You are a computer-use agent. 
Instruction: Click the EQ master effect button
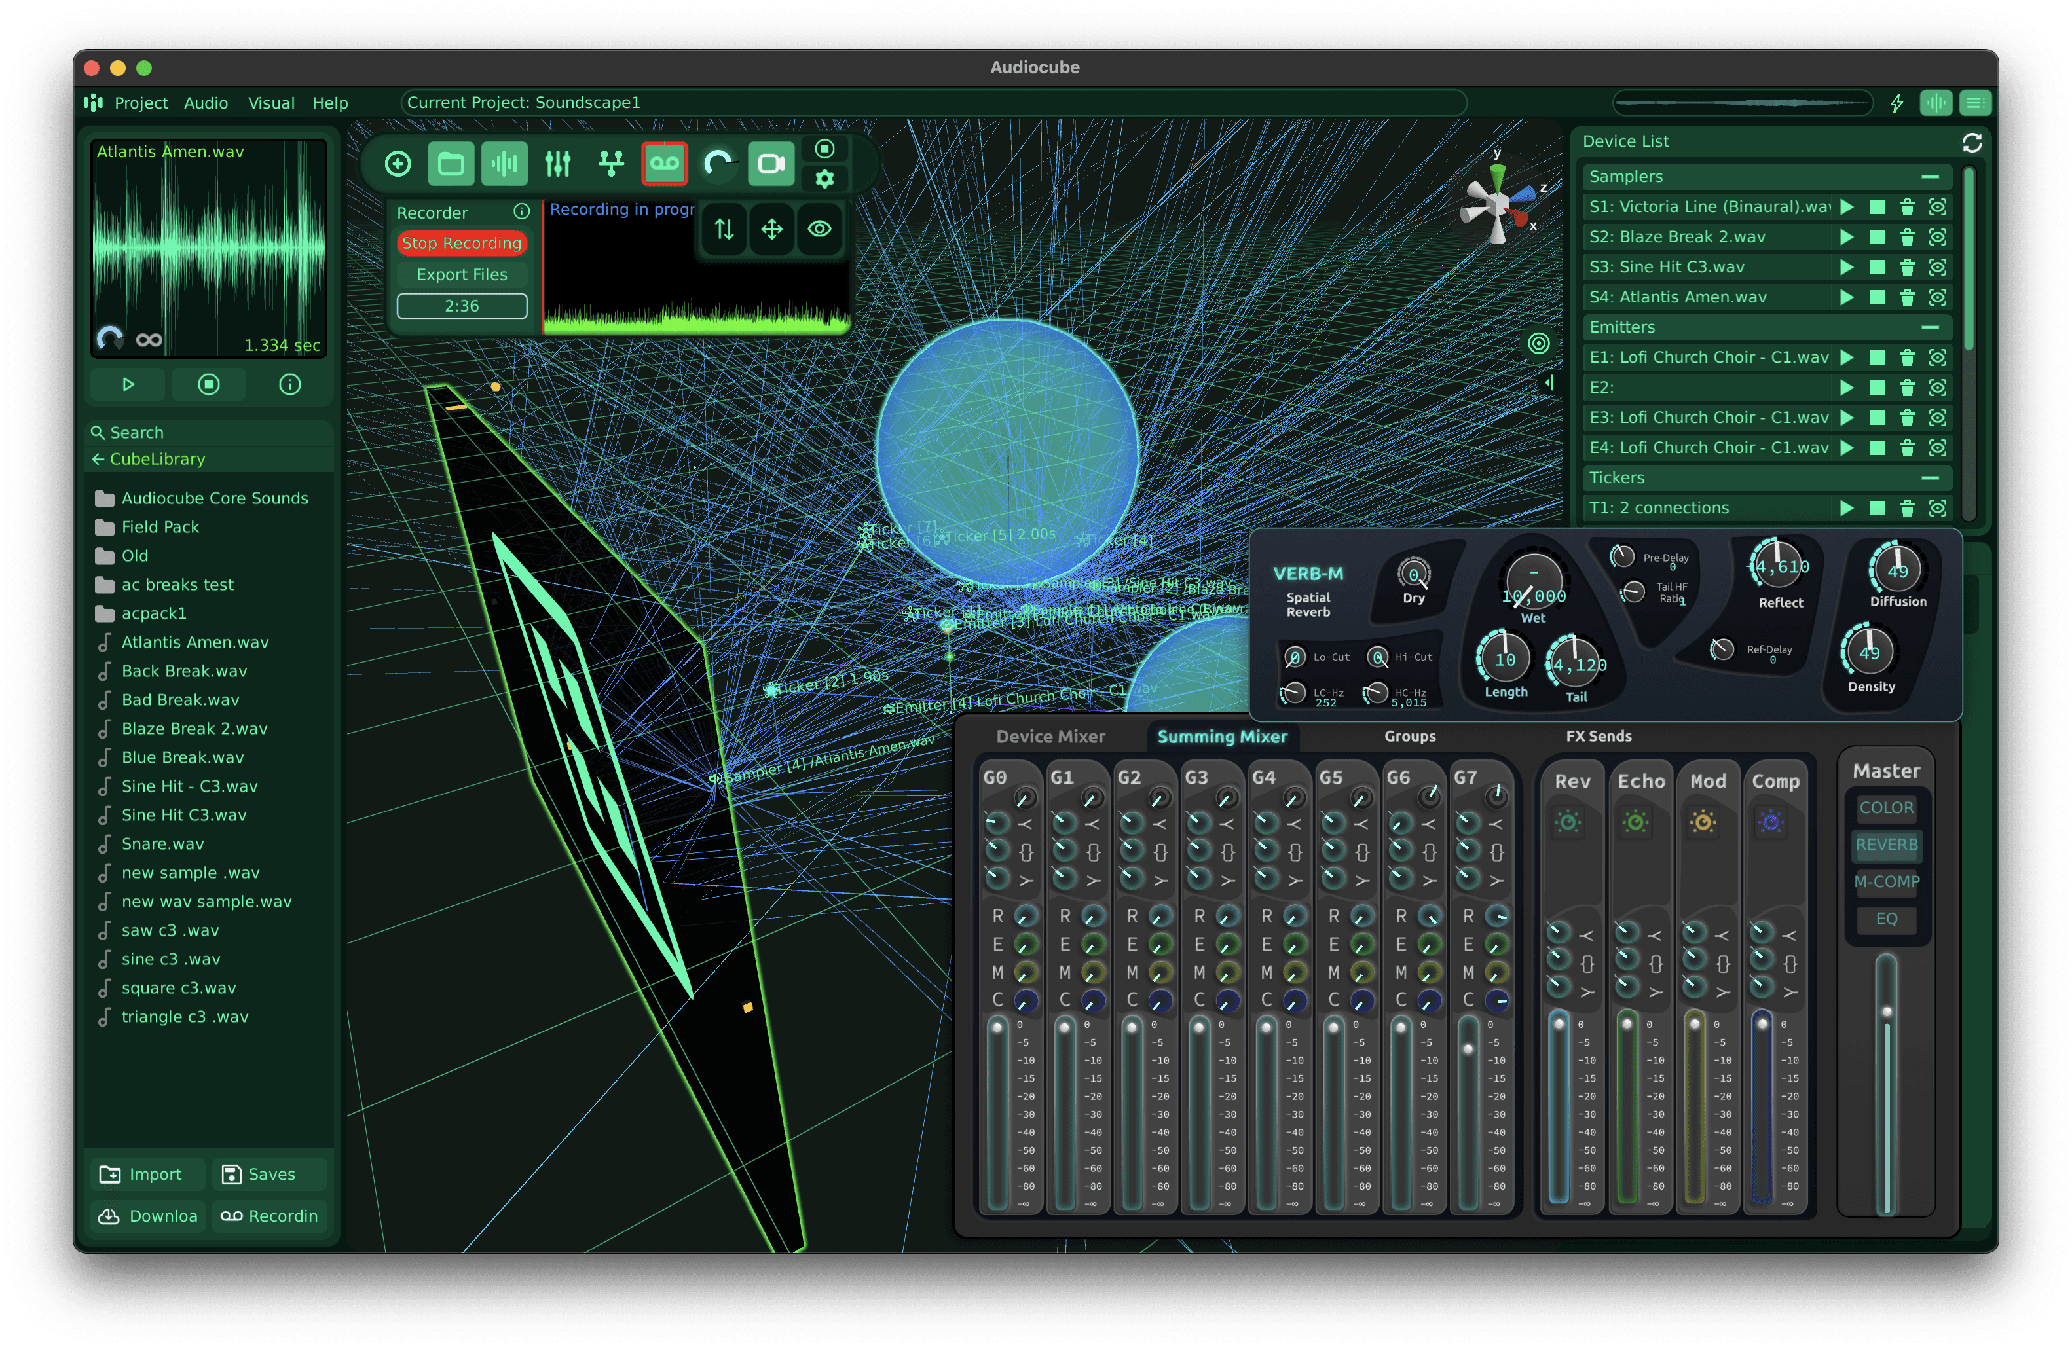[1886, 919]
